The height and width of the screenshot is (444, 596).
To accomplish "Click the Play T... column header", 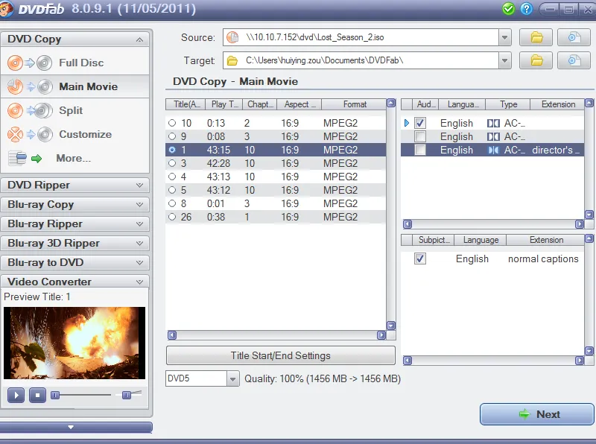I will point(224,104).
